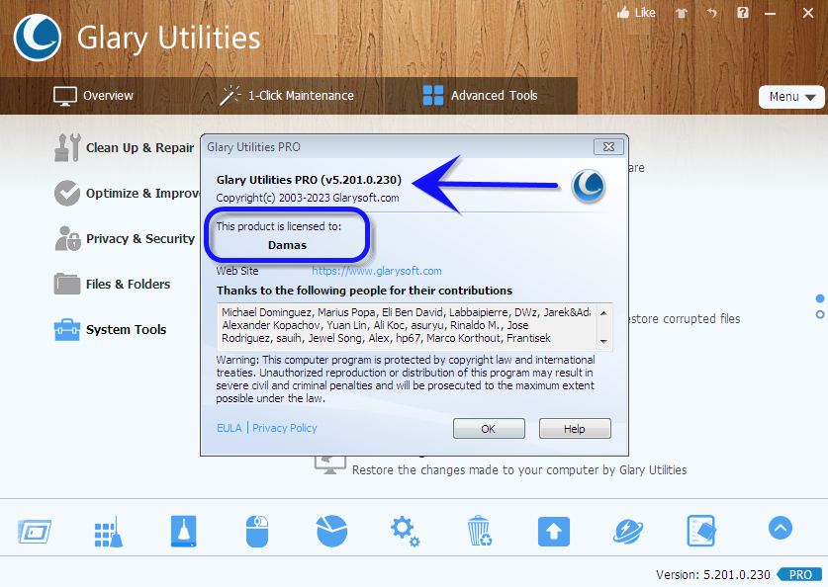Select System Tools category
The height and width of the screenshot is (587, 828).
pyautogui.click(x=110, y=330)
